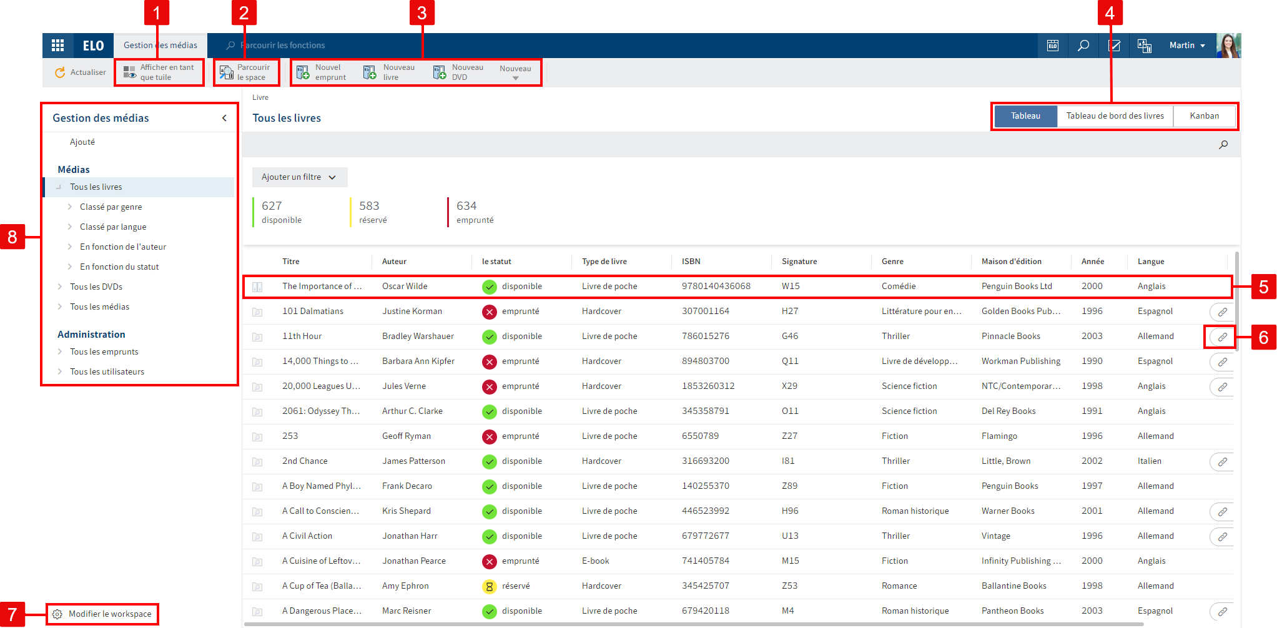The width and height of the screenshot is (1277, 628).
Task: Create a Nouvel emprunt
Action: [322, 72]
